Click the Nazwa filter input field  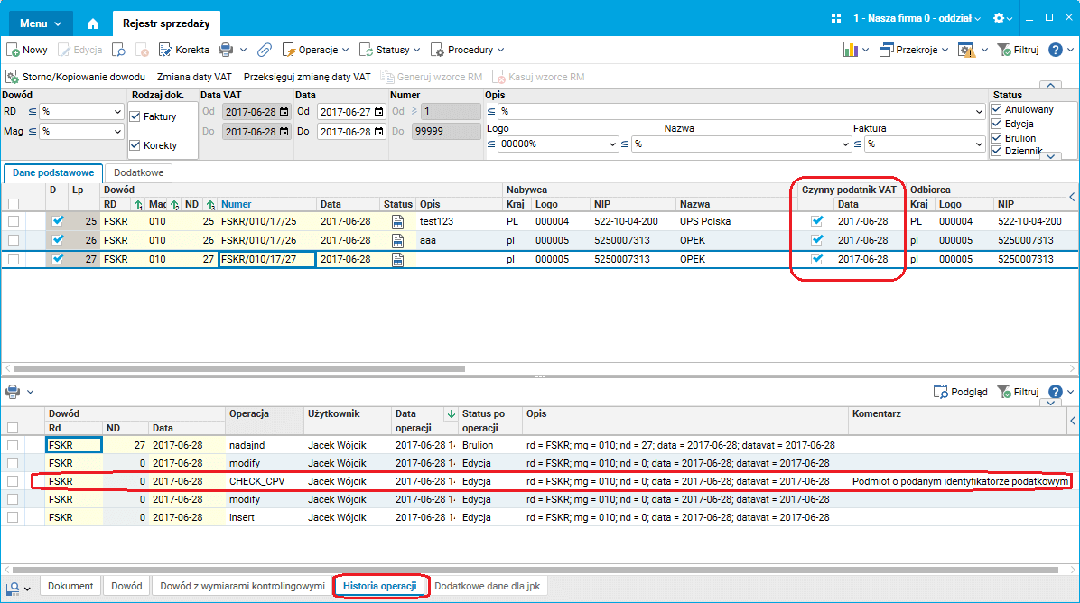[x=741, y=144]
